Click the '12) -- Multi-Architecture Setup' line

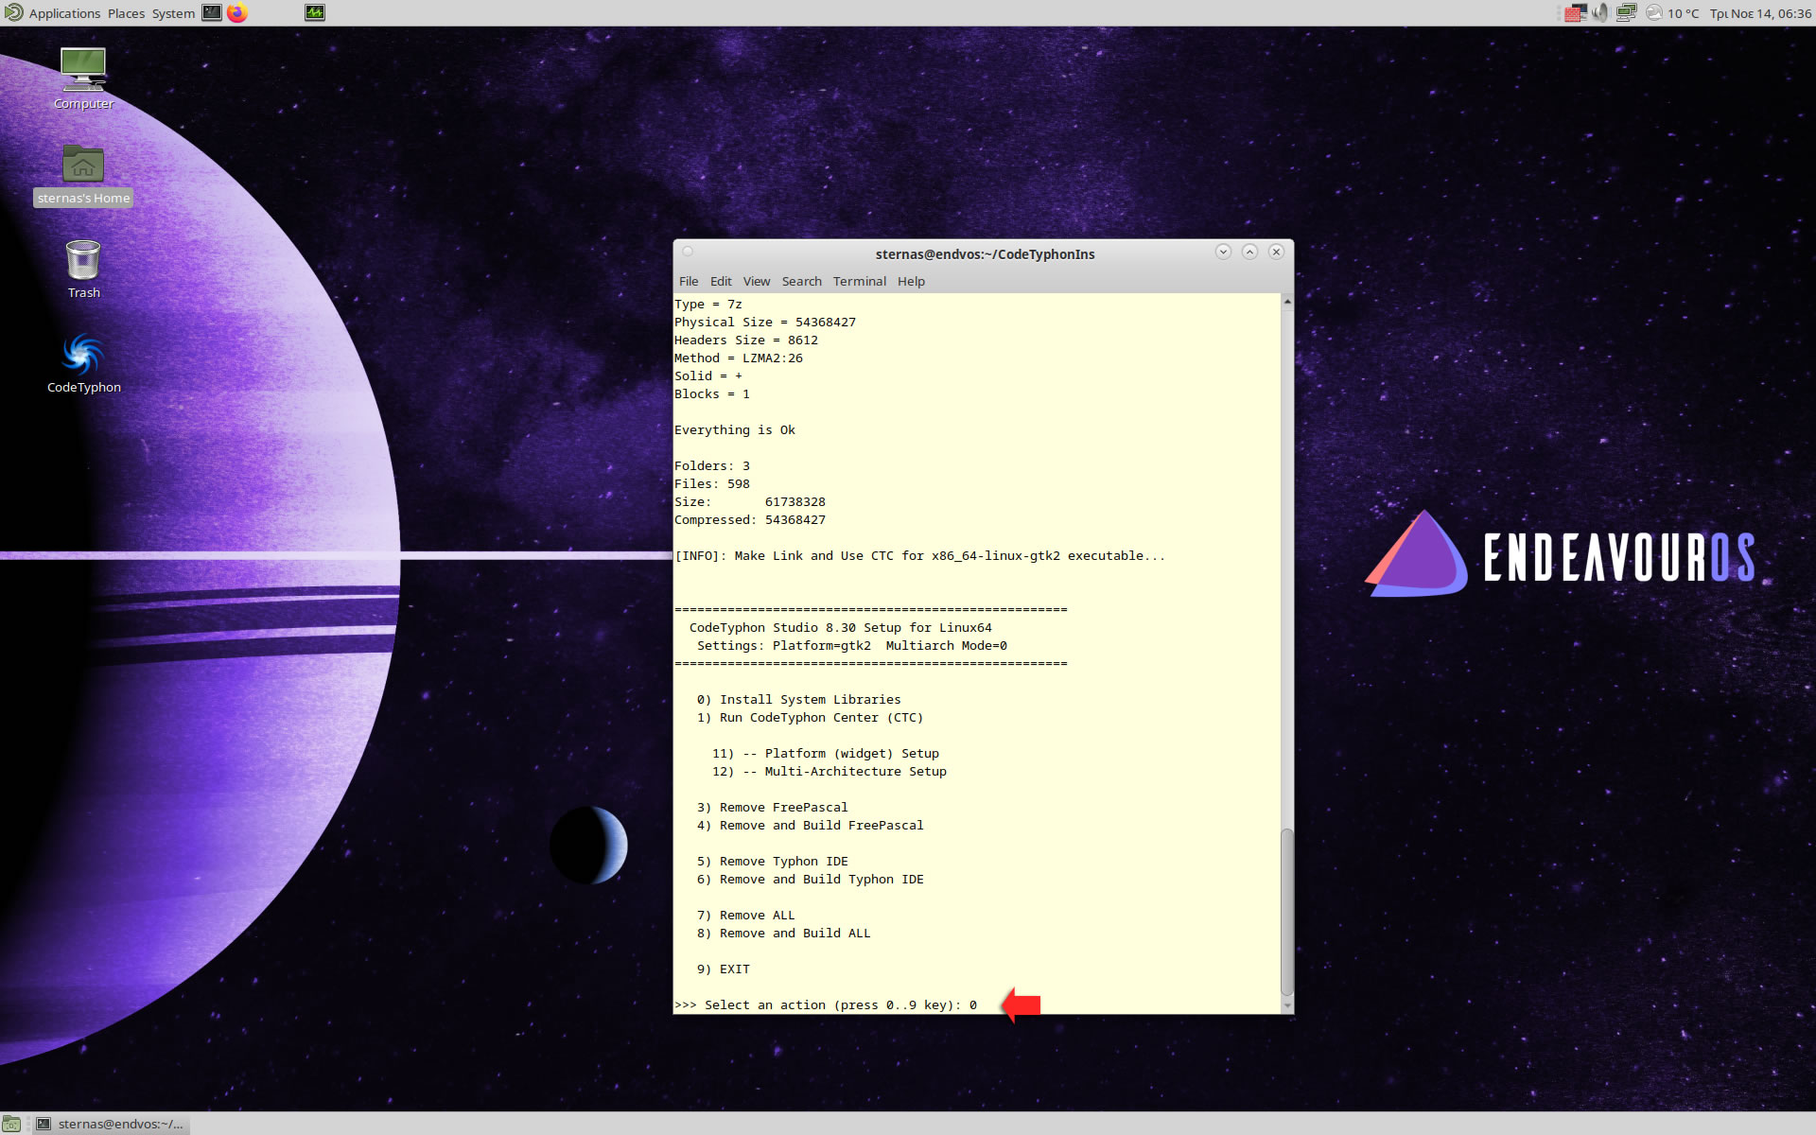[x=829, y=771]
